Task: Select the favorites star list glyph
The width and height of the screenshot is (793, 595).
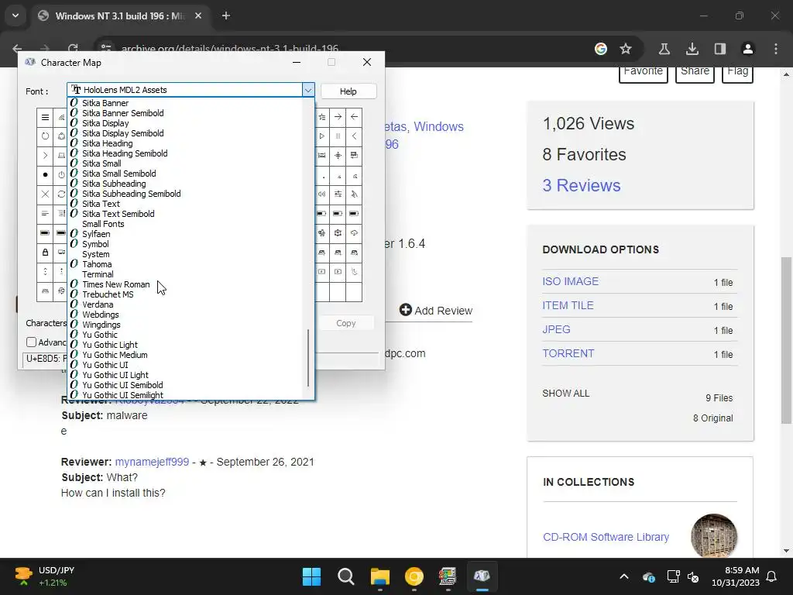Action: click(x=321, y=117)
